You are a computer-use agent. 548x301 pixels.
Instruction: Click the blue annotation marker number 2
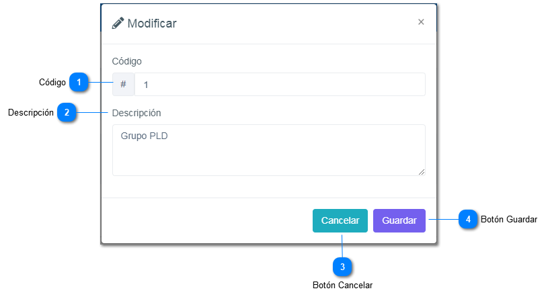(67, 112)
